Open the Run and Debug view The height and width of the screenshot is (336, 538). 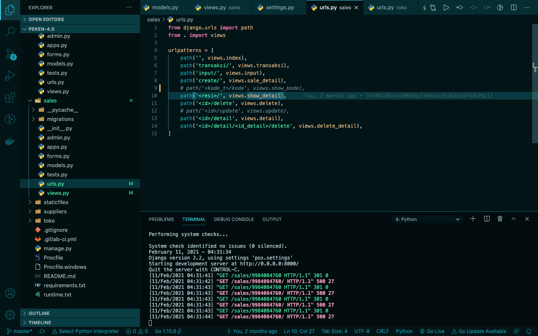10,76
